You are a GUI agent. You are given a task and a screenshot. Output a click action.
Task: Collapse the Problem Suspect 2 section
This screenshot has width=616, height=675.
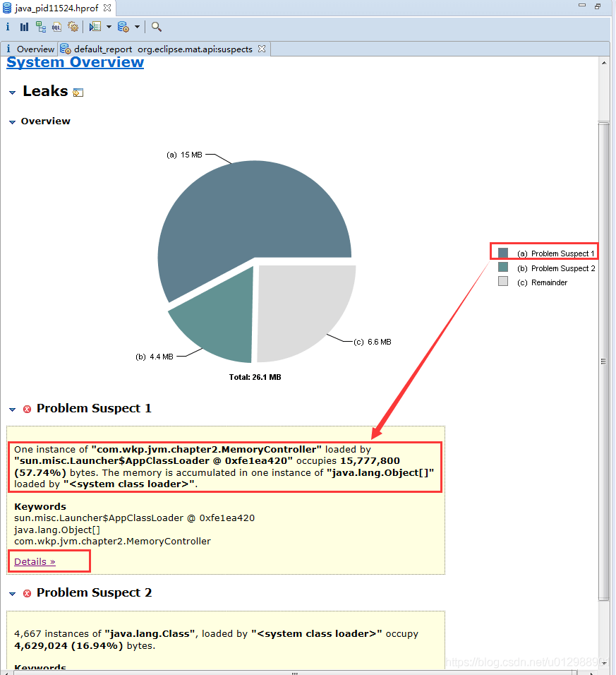point(12,594)
